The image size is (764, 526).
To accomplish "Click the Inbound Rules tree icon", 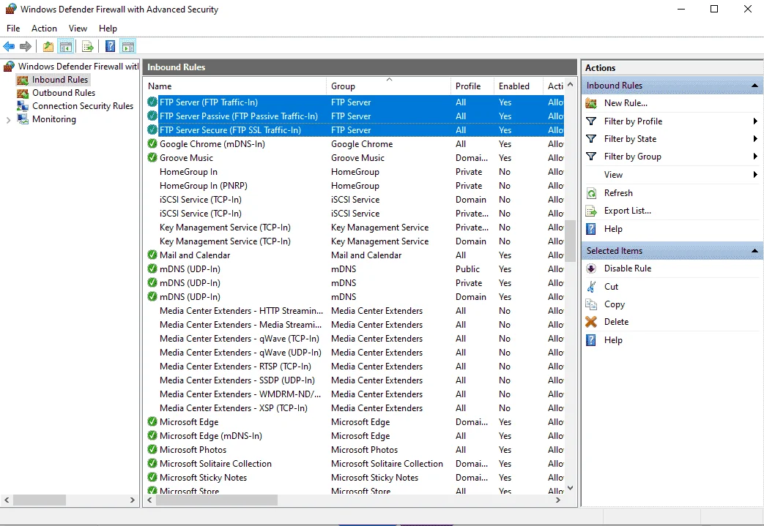I will click(x=23, y=80).
